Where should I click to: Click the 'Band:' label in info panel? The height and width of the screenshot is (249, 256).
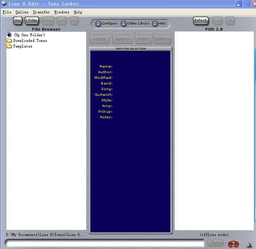[107, 83]
